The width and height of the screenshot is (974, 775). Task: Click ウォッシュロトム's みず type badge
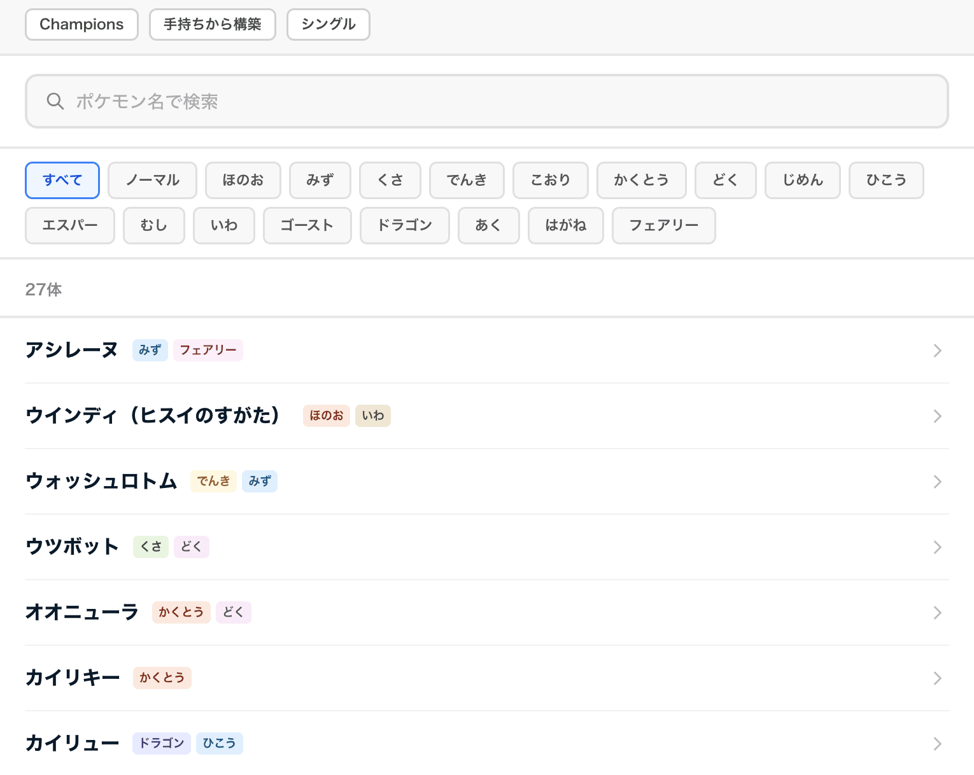(260, 481)
